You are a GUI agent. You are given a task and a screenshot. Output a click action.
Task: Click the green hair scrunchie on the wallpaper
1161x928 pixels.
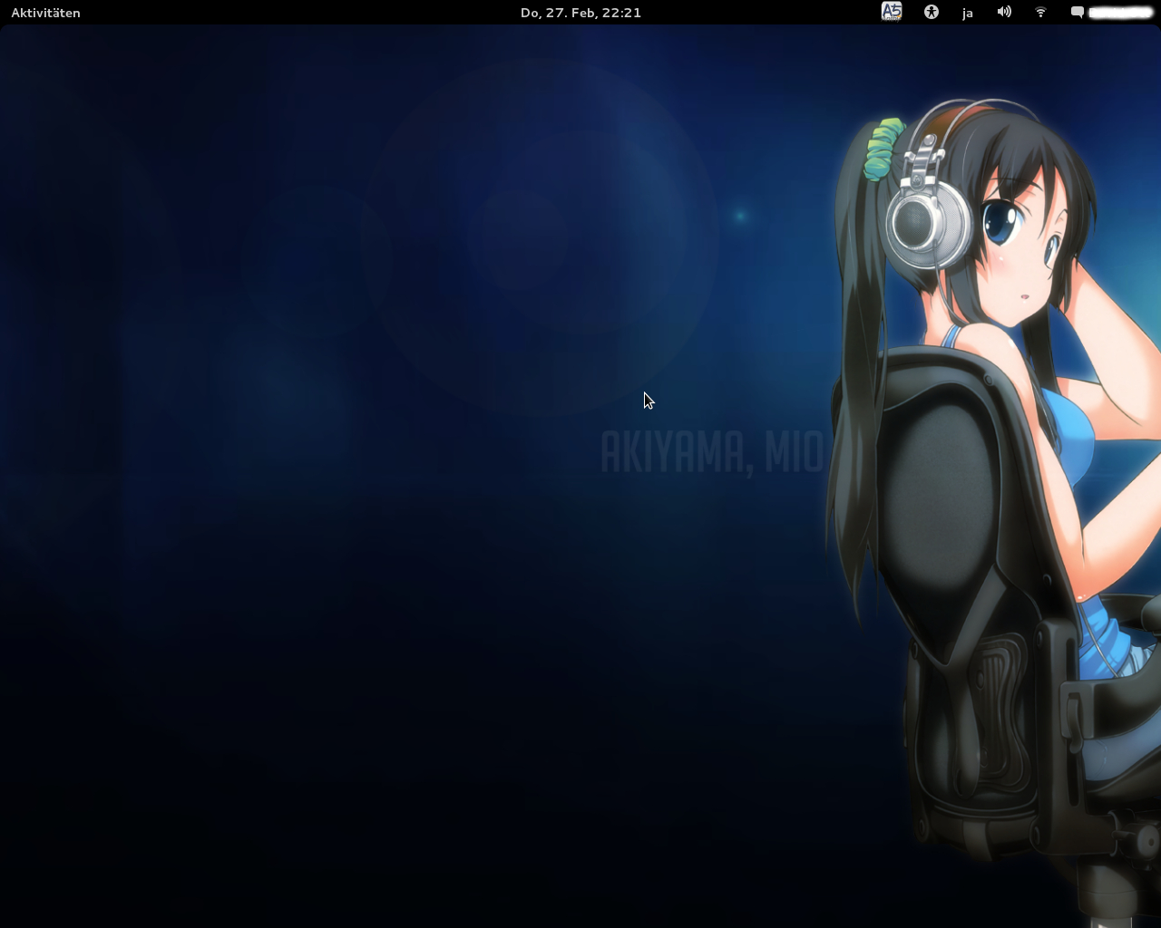[883, 149]
